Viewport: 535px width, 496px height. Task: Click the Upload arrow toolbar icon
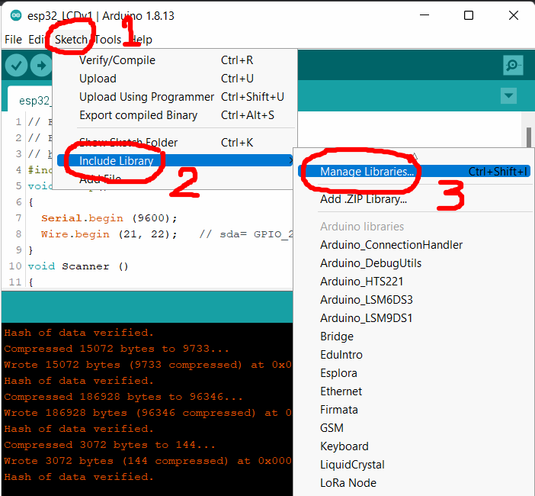pyautogui.click(x=41, y=66)
